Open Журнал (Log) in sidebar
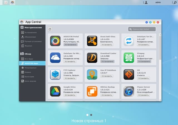This screenshot has height=125, width=178. tap(32, 46)
